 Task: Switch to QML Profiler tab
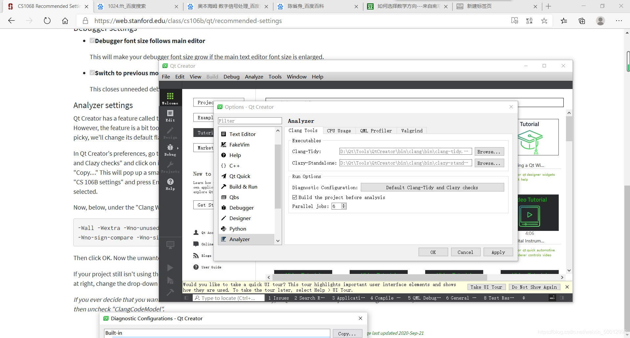click(376, 130)
